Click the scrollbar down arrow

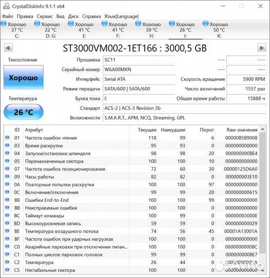[x=263, y=271]
